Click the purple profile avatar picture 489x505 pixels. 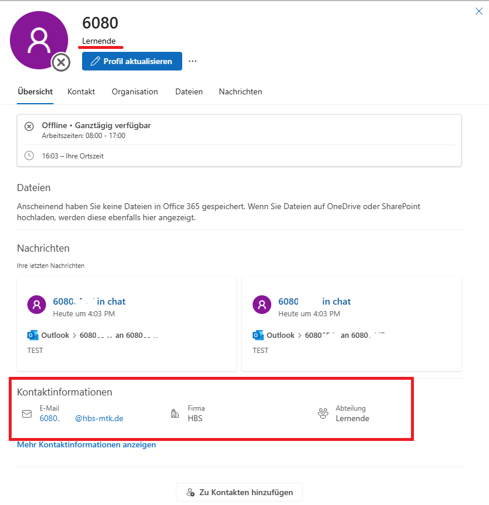39,40
